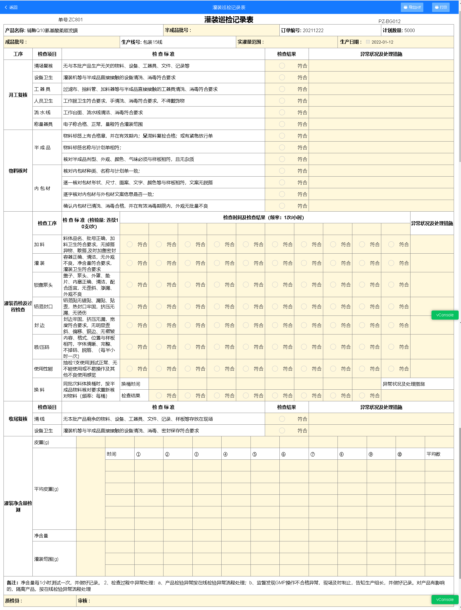
Task: Click the export PDF button
Action: pos(412,7)
